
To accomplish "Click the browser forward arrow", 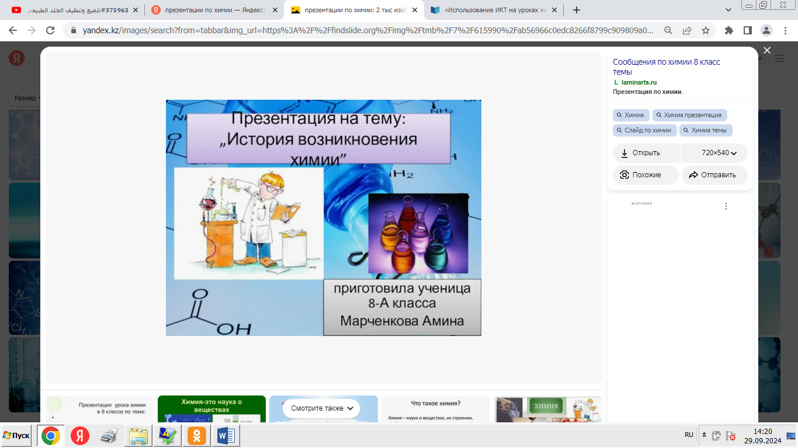I will [x=32, y=30].
